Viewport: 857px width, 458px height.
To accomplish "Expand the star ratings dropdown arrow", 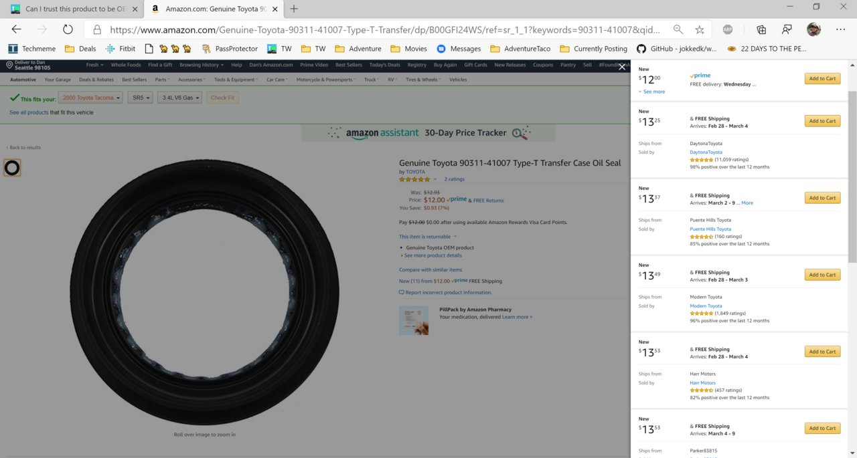I will tap(435, 179).
